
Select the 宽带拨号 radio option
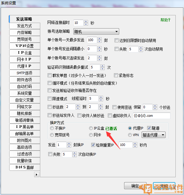52,135
